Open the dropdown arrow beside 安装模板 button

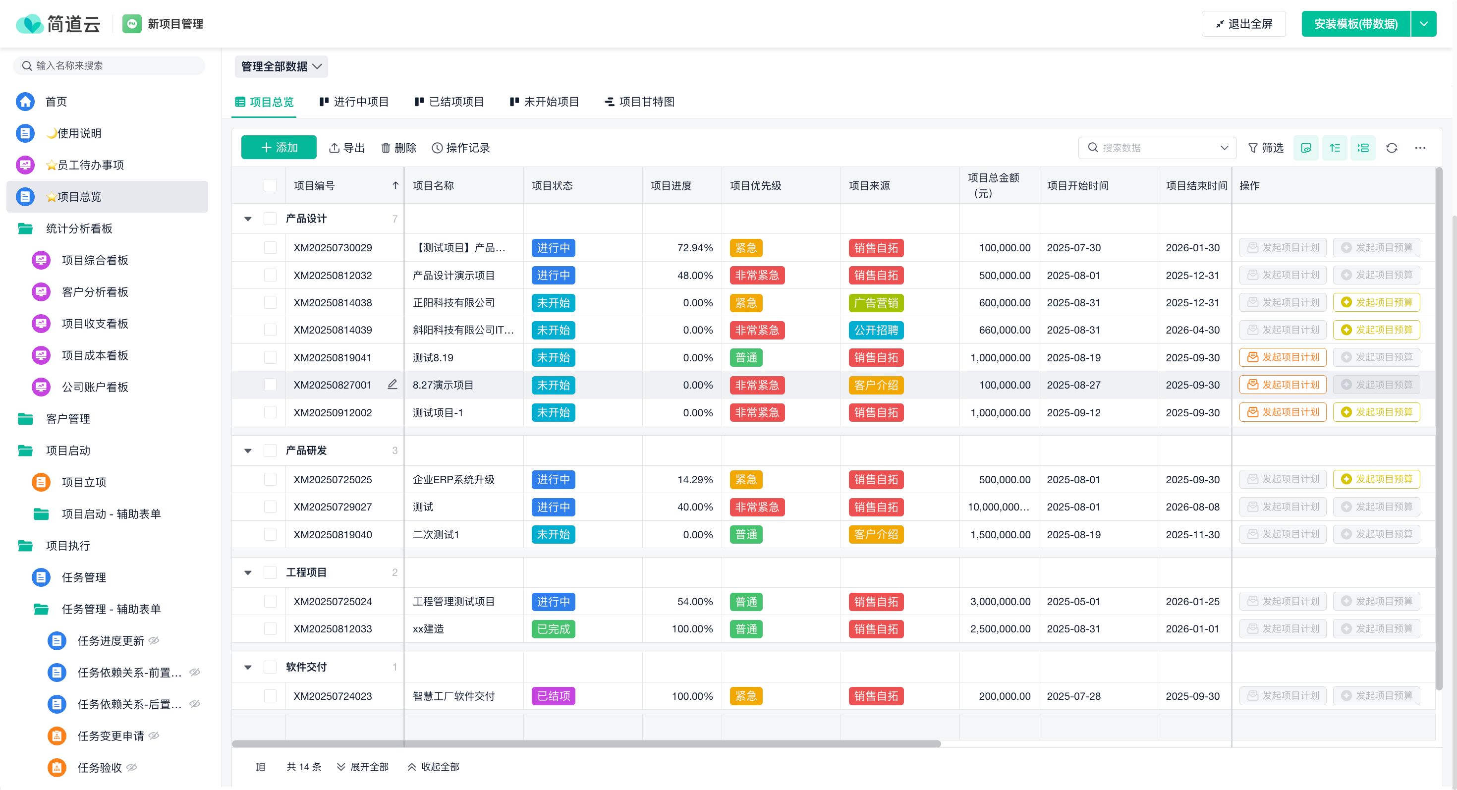(1424, 24)
